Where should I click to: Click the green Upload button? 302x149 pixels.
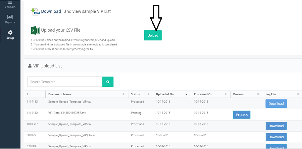(153, 35)
